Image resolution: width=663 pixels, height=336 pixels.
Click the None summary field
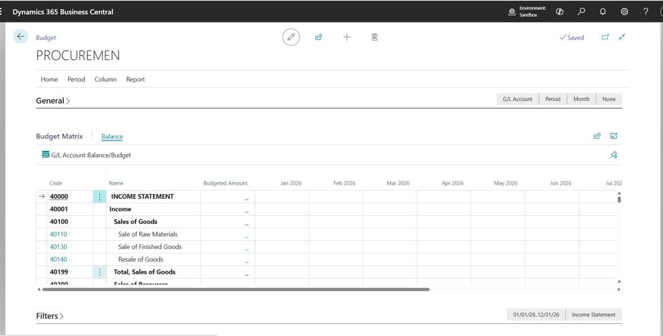[609, 99]
